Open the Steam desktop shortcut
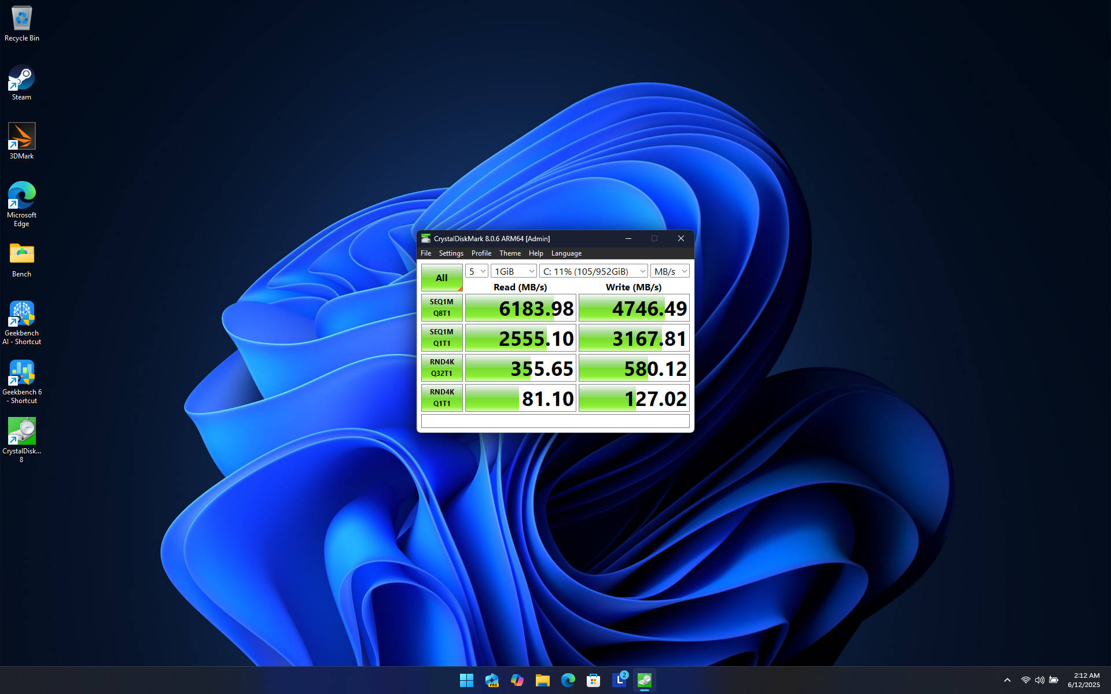The height and width of the screenshot is (694, 1111). [21, 79]
